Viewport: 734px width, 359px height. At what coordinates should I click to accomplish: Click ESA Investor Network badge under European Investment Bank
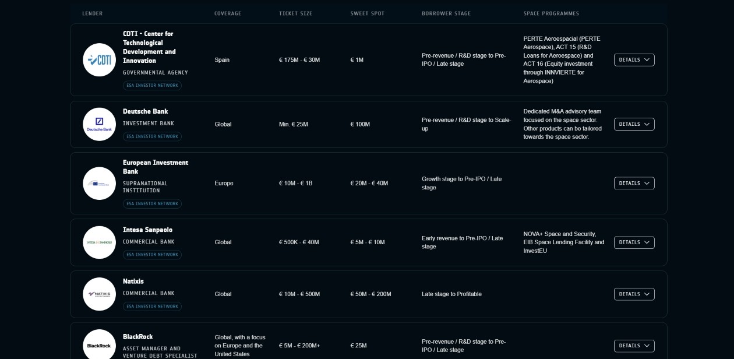(x=152, y=204)
